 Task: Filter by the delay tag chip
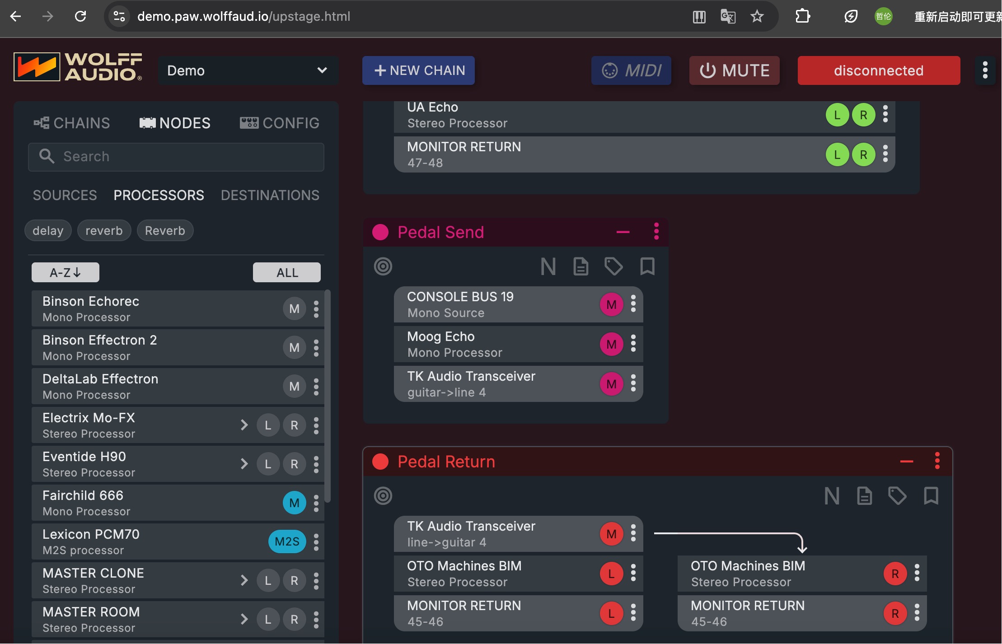coord(48,231)
